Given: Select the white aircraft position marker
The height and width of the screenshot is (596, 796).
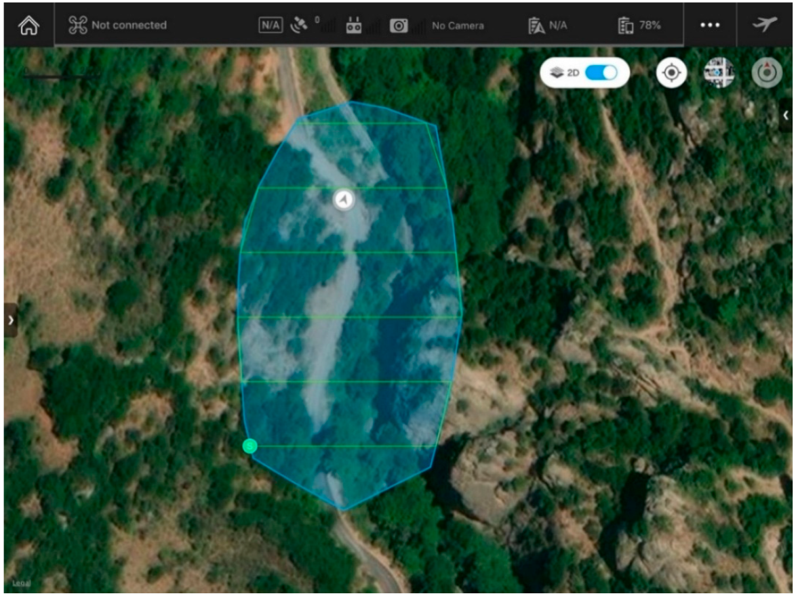Looking at the screenshot, I should (x=344, y=200).
